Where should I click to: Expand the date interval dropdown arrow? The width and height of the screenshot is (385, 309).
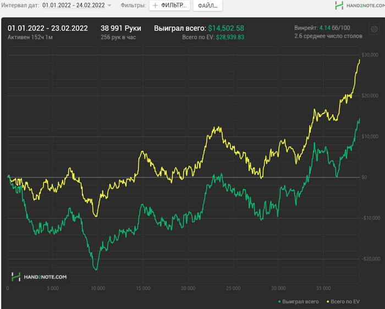click(109, 5)
